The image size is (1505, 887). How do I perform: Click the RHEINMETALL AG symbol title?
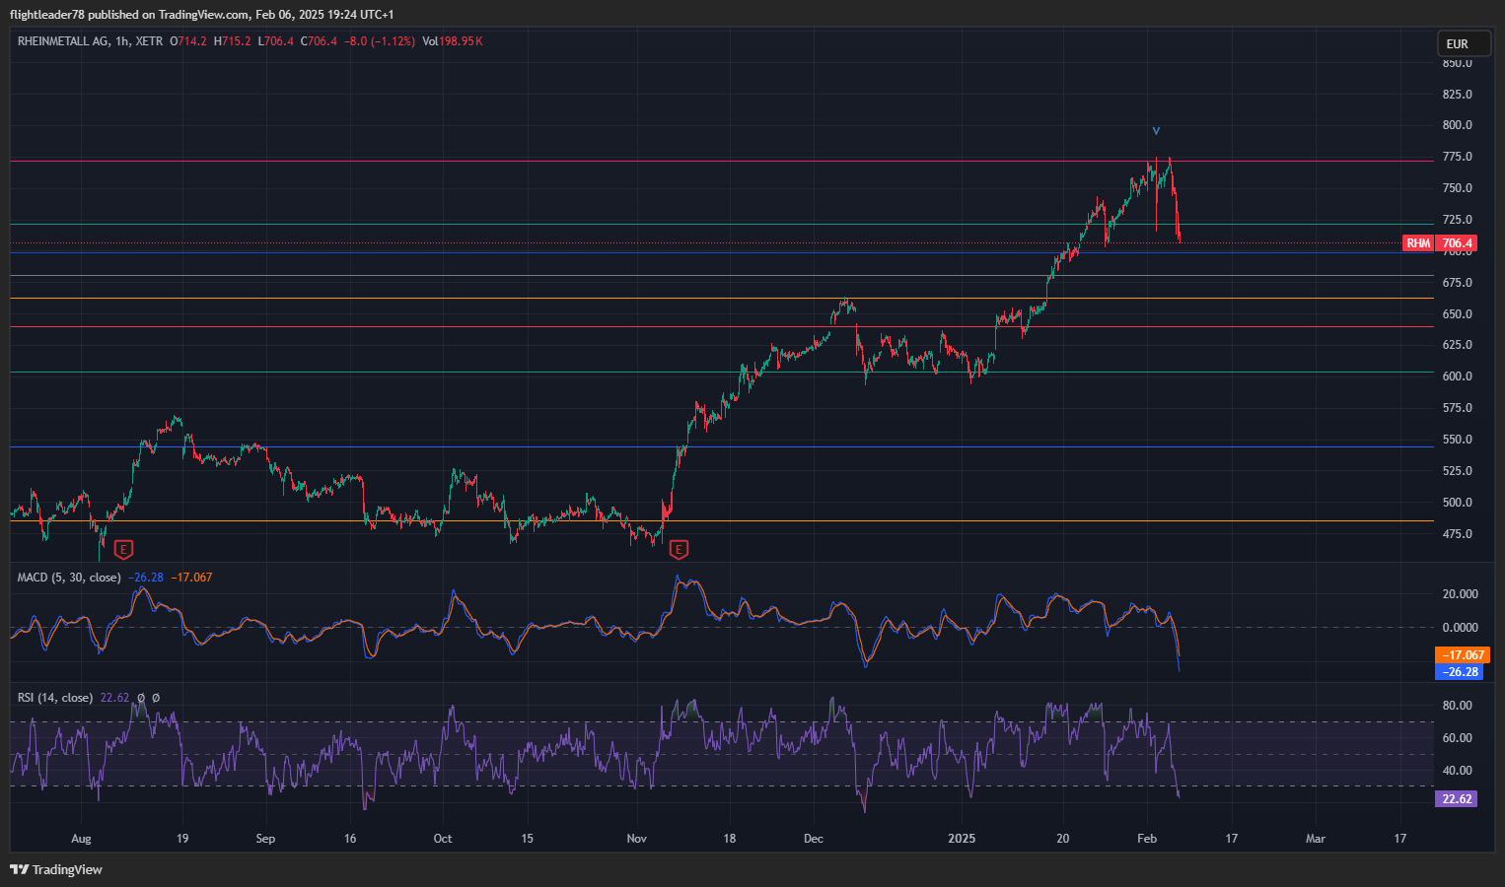tap(63, 41)
